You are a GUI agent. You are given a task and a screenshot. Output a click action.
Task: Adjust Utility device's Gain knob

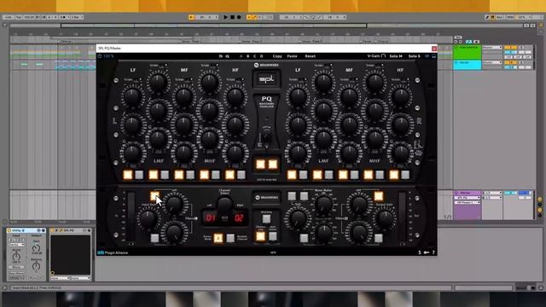[x=36, y=248]
